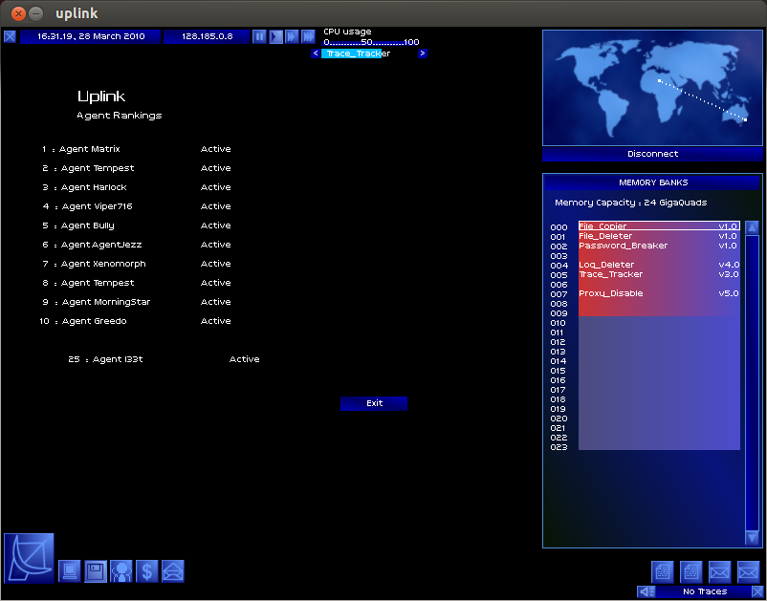Click the world map connection view
This screenshot has width=767, height=601.
(x=652, y=88)
